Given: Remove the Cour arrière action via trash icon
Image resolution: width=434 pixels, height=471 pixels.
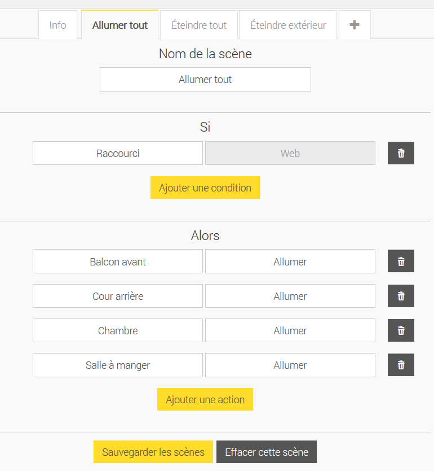Looking at the screenshot, I should [x=401, y=296].
